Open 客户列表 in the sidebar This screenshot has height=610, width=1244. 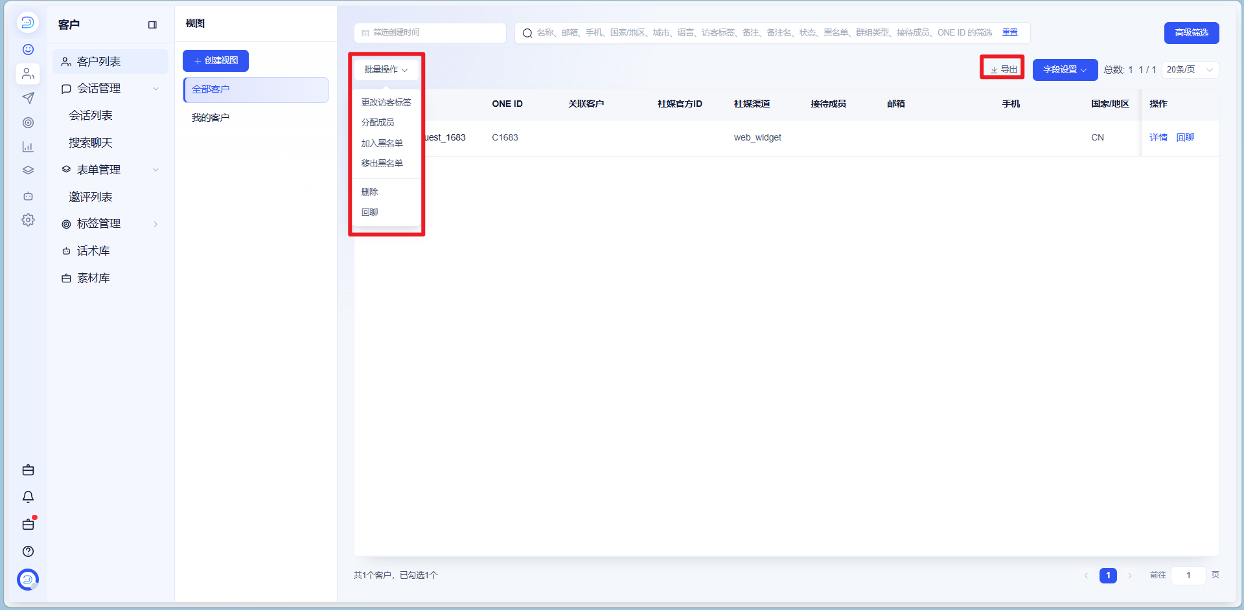coord(110,62)
